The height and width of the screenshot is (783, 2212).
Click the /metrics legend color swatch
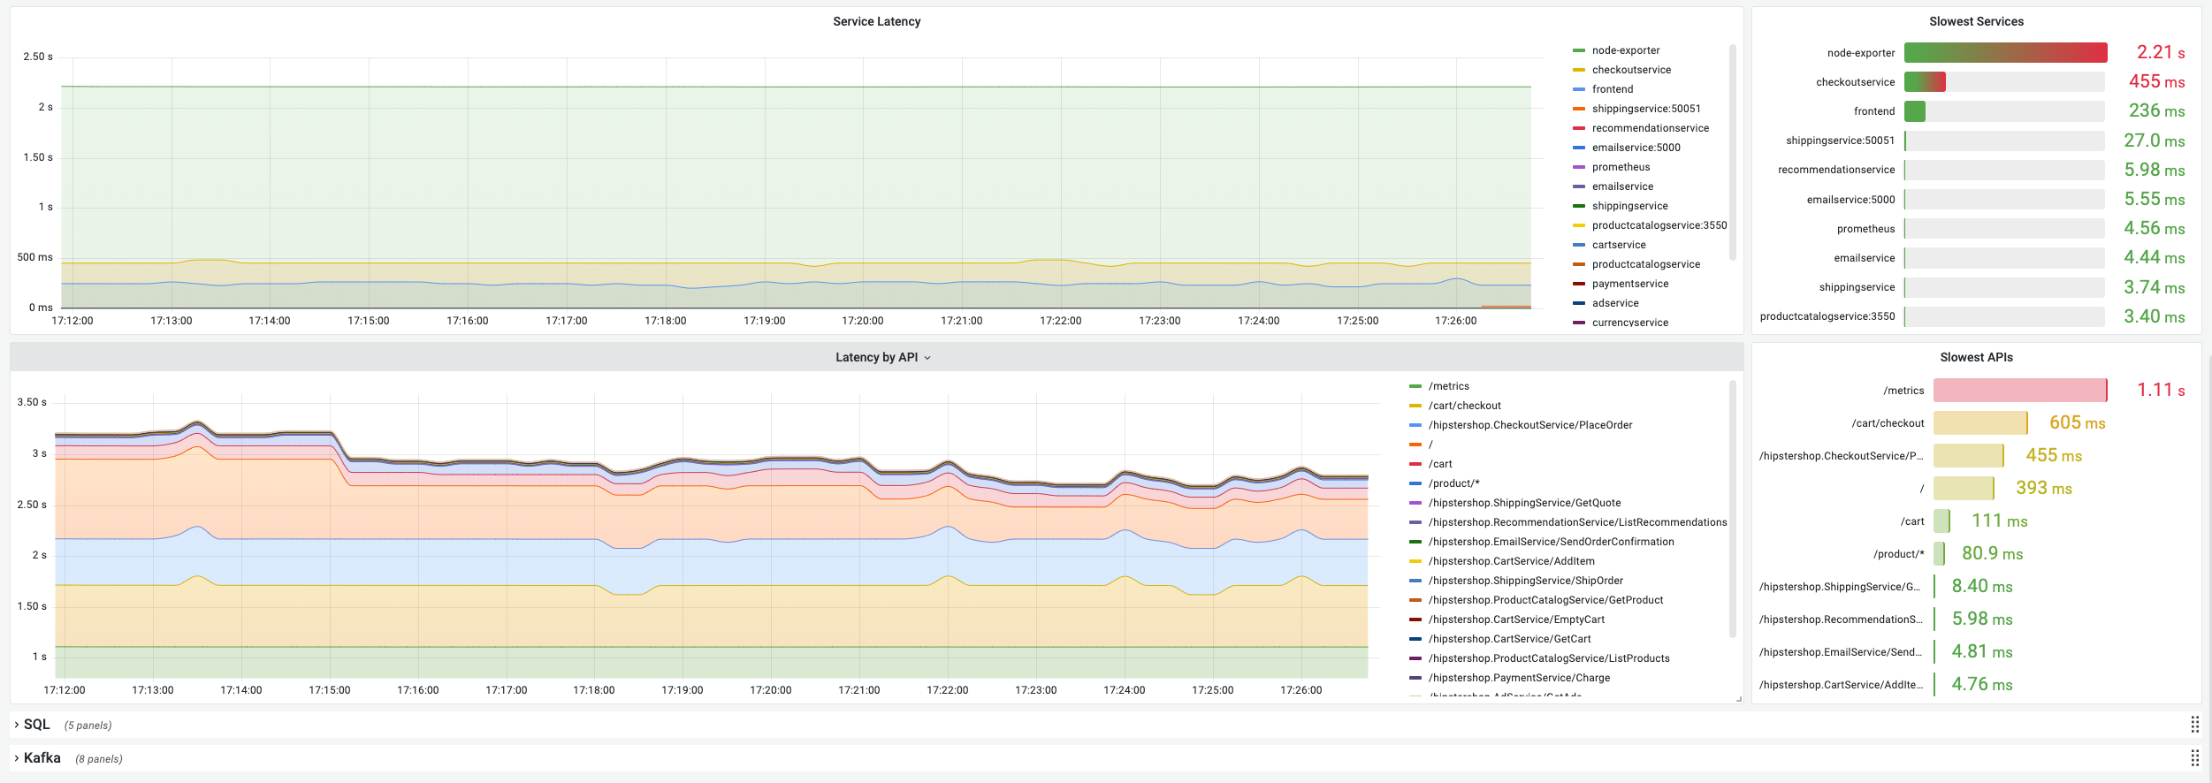(1415, 386)
